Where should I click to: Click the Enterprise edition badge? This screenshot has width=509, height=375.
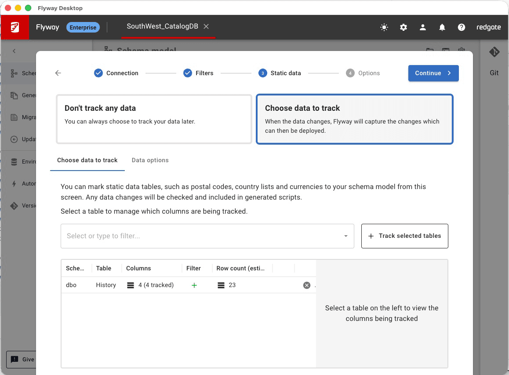(x=83, y=27)
